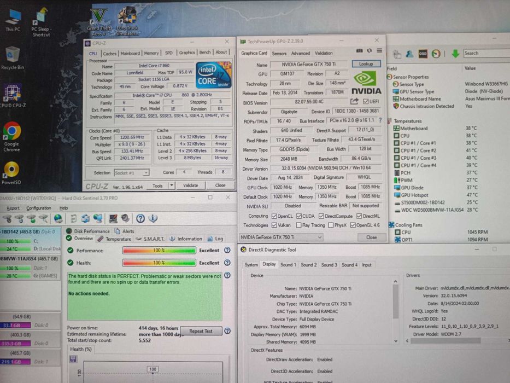Open the CPUID CPU-Z desktop icon
Viewport: 510px width, 383px height.
pos(13,95)
